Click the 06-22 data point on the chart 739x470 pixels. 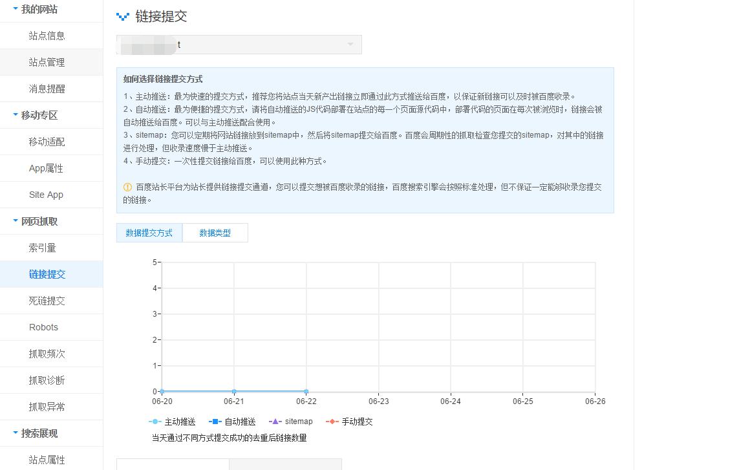(306, 391)
